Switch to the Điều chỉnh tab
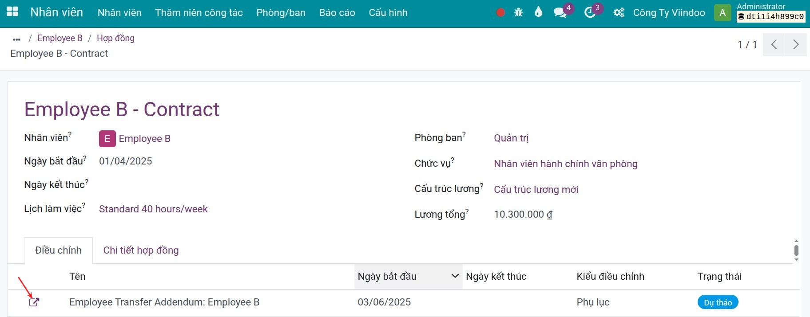Image resolution: width=810 pixels, height=317 pixels. [x=58, y=250]
